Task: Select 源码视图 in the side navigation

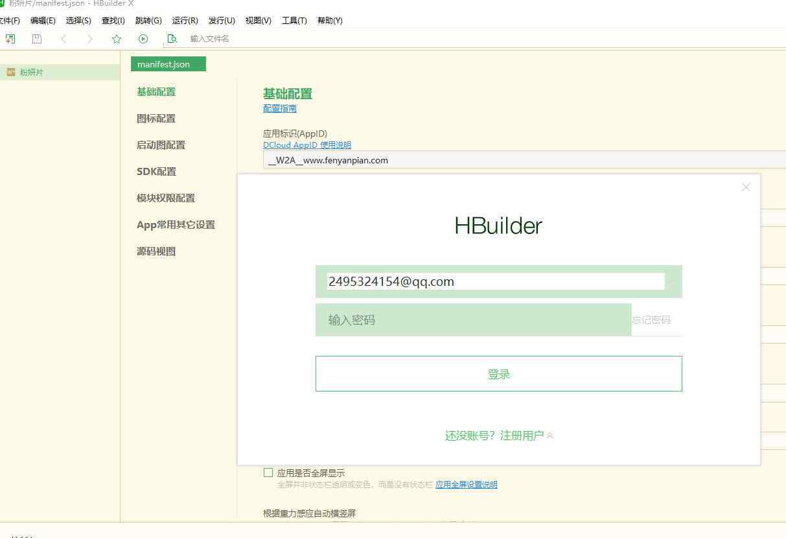Action: click(x=156, y=251)
